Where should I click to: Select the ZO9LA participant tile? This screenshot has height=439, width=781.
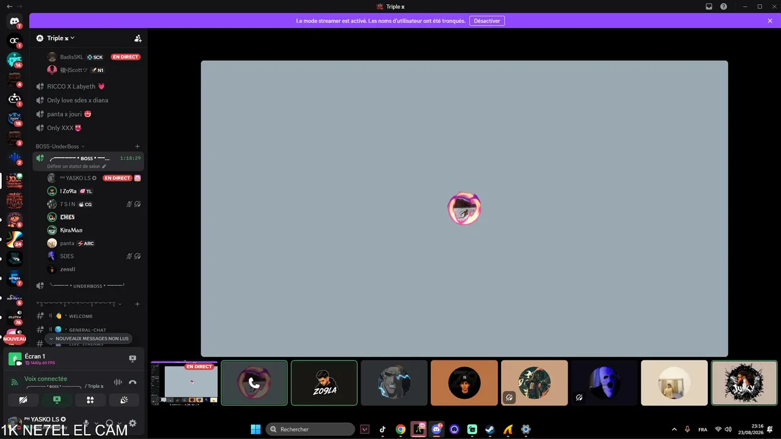324,383
